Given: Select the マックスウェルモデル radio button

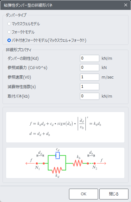Looking at the screenshot, I should tap(9, 24).
